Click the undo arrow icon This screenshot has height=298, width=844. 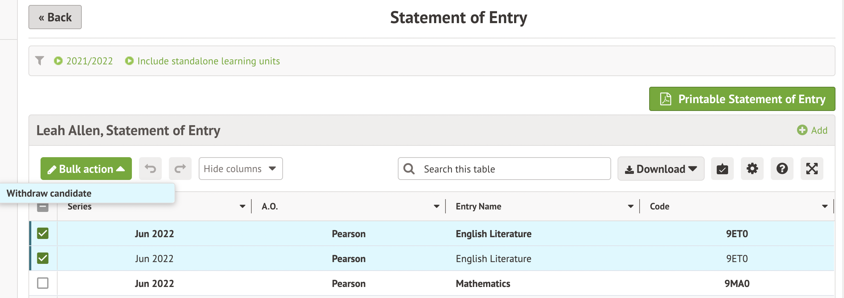pyautogui.click(x=150, y=169)
